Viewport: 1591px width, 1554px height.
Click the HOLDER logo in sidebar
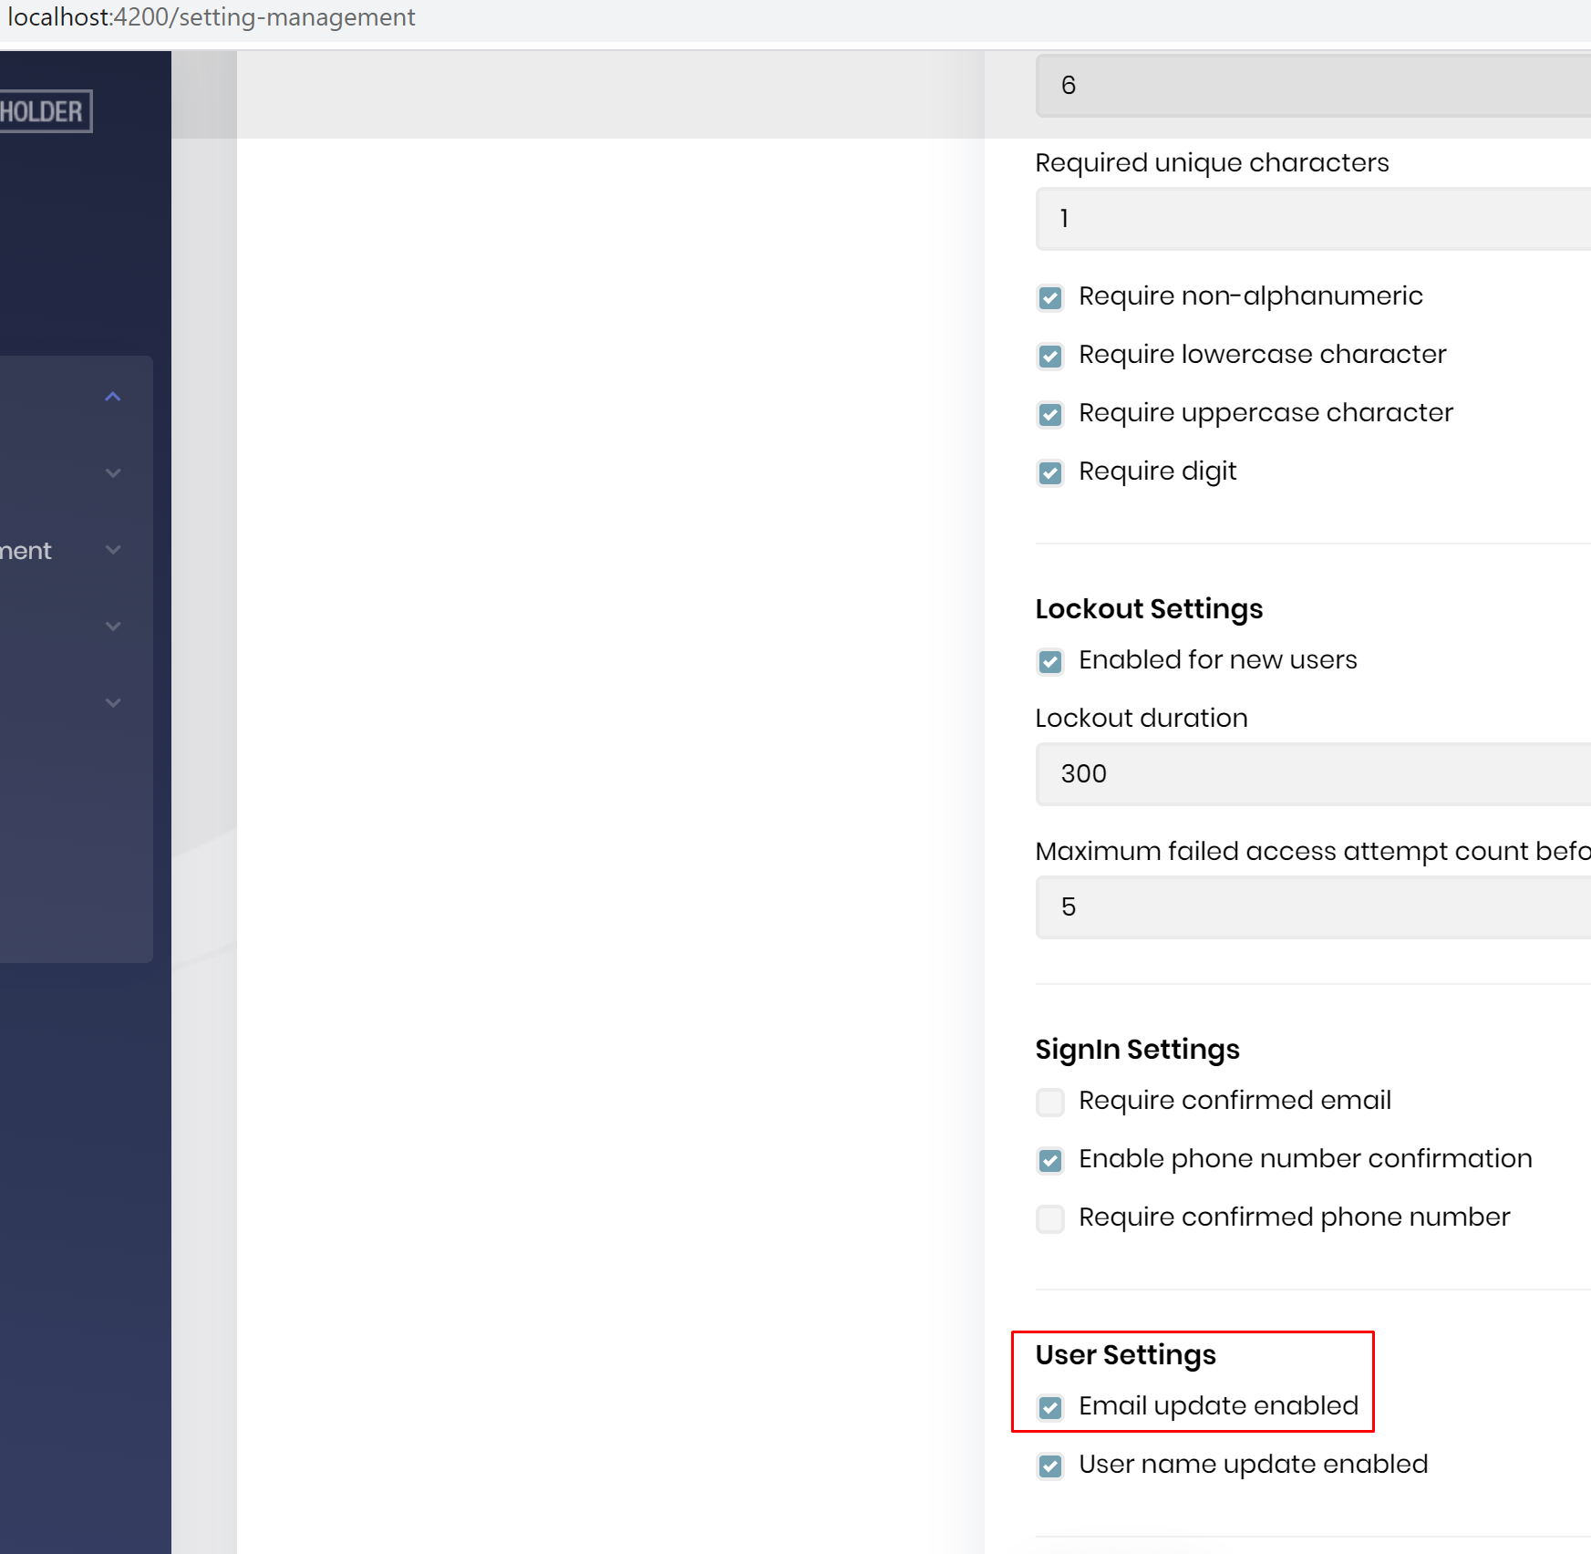pos(43,111)
